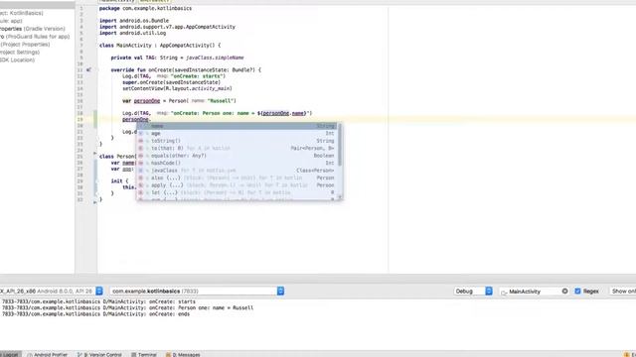Click 'AppCompatActivity' in the v7 import line
Viewport: 636px width, 357px height.
tap(210, 27)
